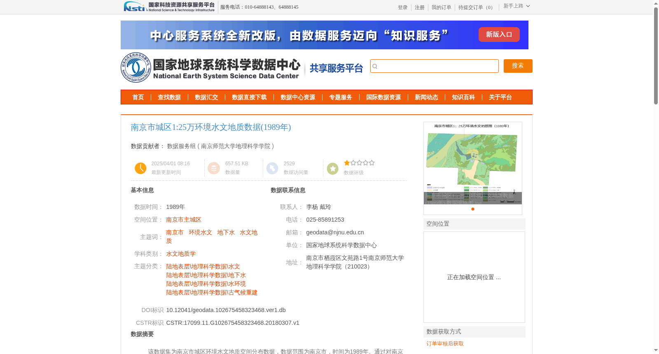Screen dimensions: 659x354
Task: Click the 数据获取方式 panel header
Action: point(474,332)
